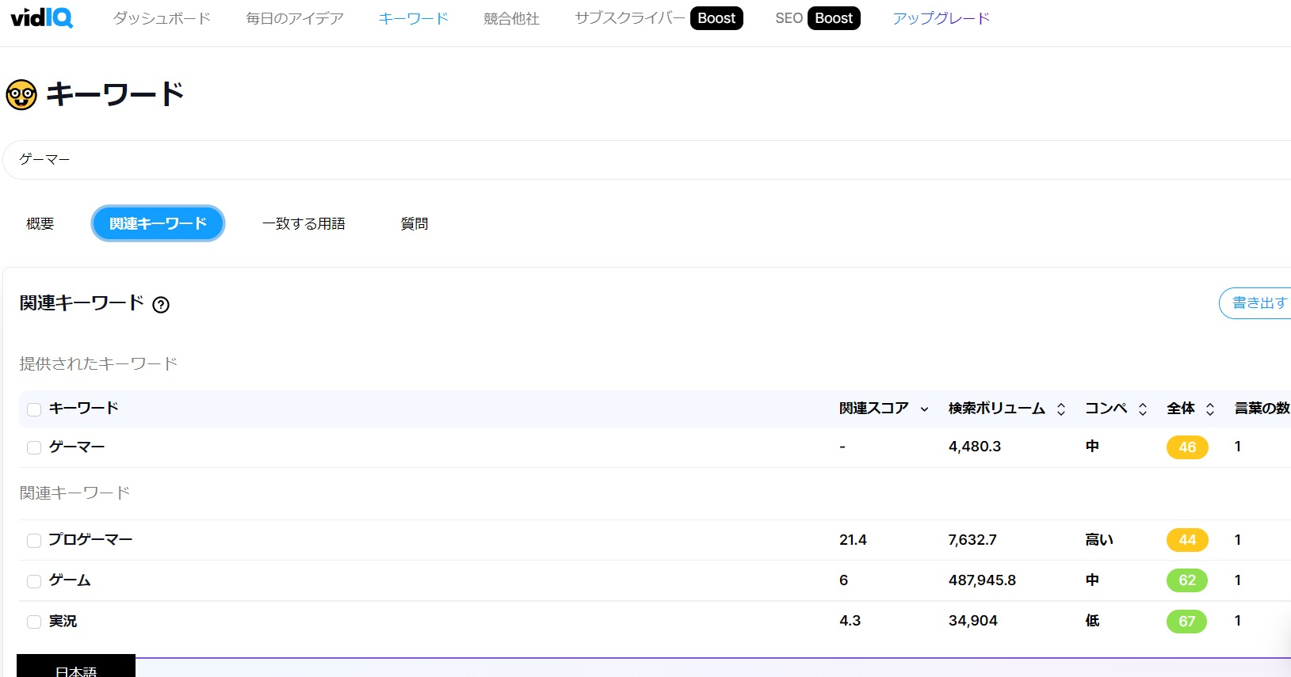Sort the コンペ column
This screenshot has height=677, width=1291.
(1143, 409)
